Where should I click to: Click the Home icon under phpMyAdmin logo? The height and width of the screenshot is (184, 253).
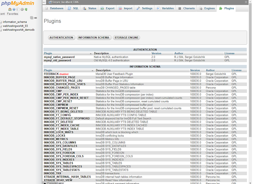point(10,9)
